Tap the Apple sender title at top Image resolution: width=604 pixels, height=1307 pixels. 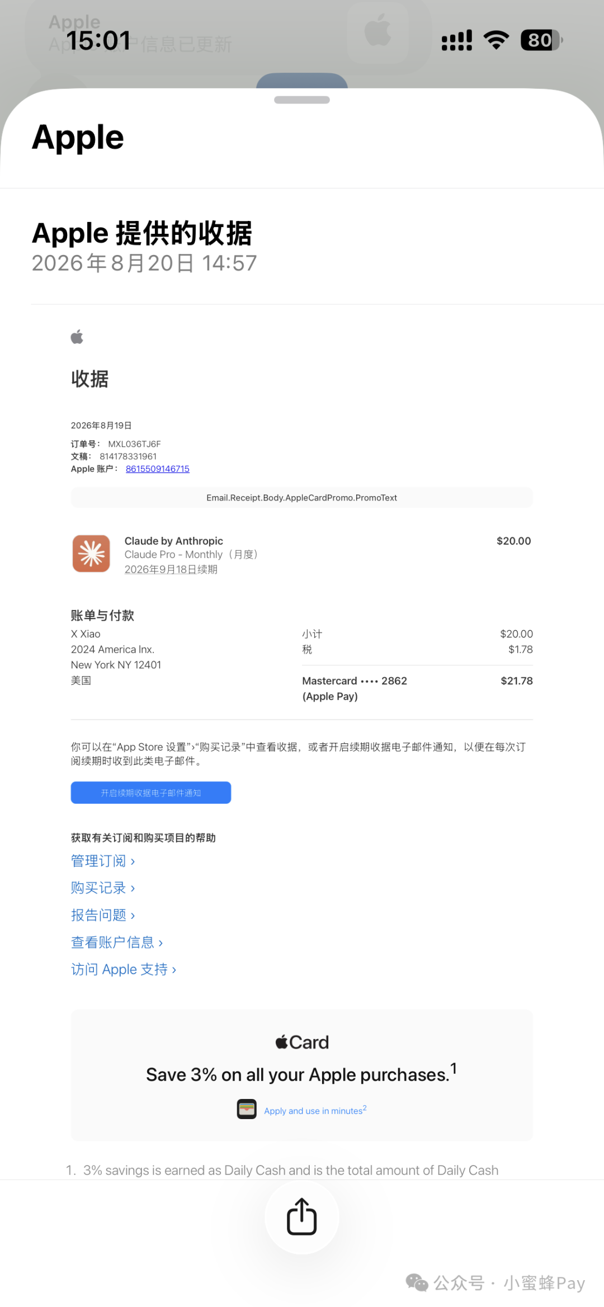point(78,137)
